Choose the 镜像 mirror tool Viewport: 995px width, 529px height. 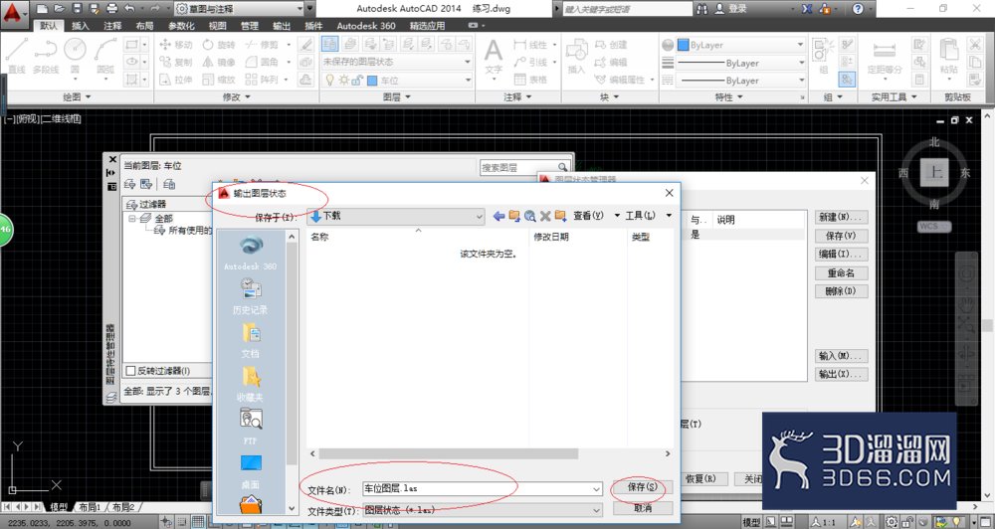coord(219,62)
